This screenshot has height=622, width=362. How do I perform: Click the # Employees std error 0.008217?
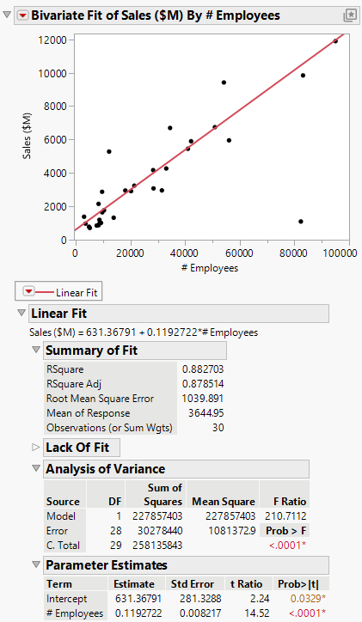tap(200, 613)
